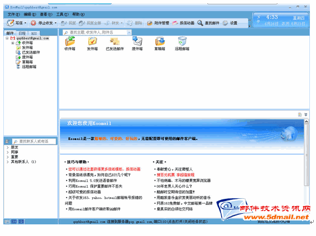Open the 工具 menu
Image resolution: width=316 pixels, height=236 pixels.
pyautogui.click(x=62, y=14)
